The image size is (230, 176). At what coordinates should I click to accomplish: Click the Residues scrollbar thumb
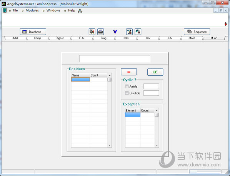110,80
